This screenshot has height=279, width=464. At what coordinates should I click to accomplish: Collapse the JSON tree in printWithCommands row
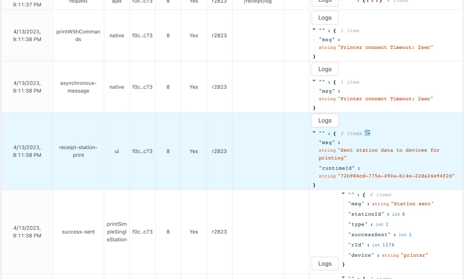point(314,30)
